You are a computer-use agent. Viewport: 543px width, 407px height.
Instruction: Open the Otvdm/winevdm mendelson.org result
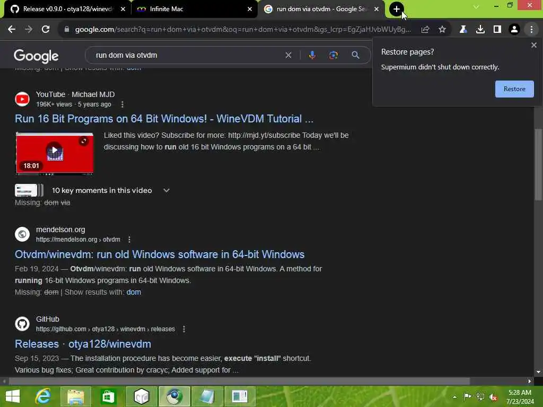point(159,254)
